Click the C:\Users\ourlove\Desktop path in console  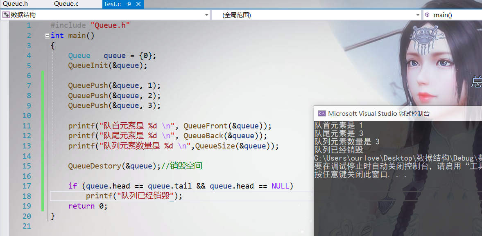click(363, 158)
